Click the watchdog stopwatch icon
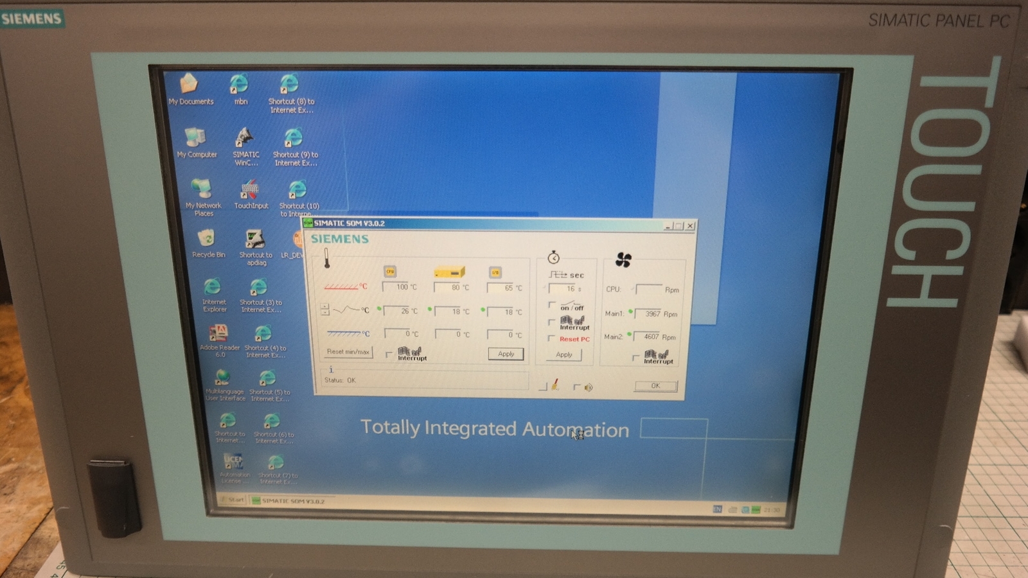 pos(553,258)
